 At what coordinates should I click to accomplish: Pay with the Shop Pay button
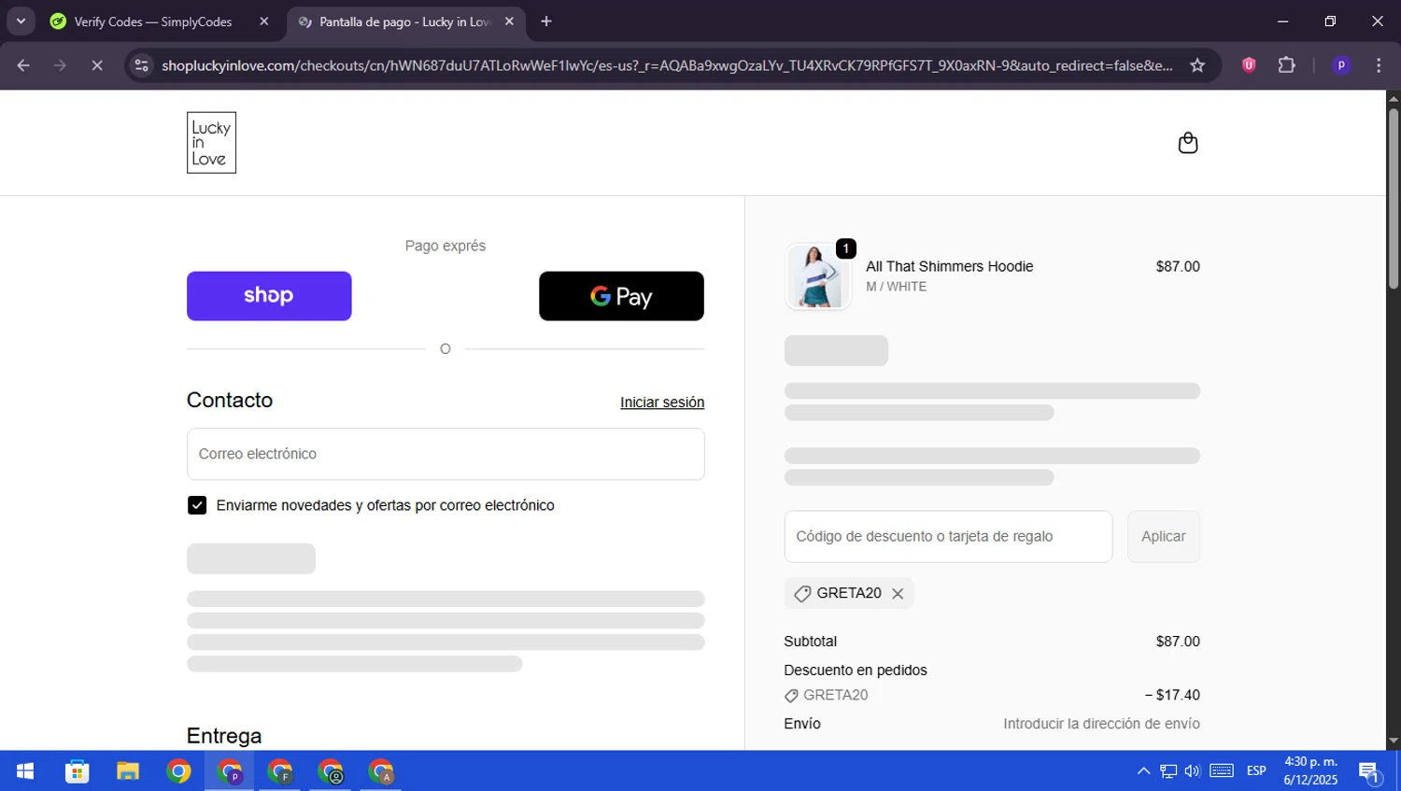269,296
